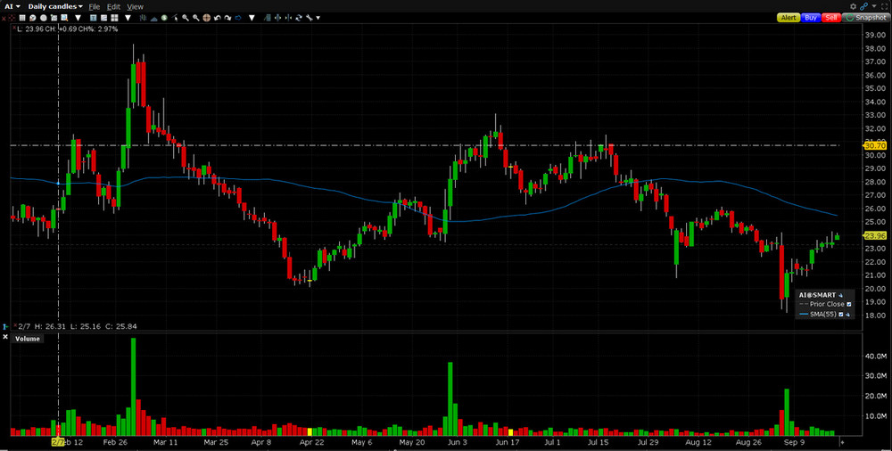Click the undo arrow in chart toolbar
892x451 pixels.
[x=218, y=17]
